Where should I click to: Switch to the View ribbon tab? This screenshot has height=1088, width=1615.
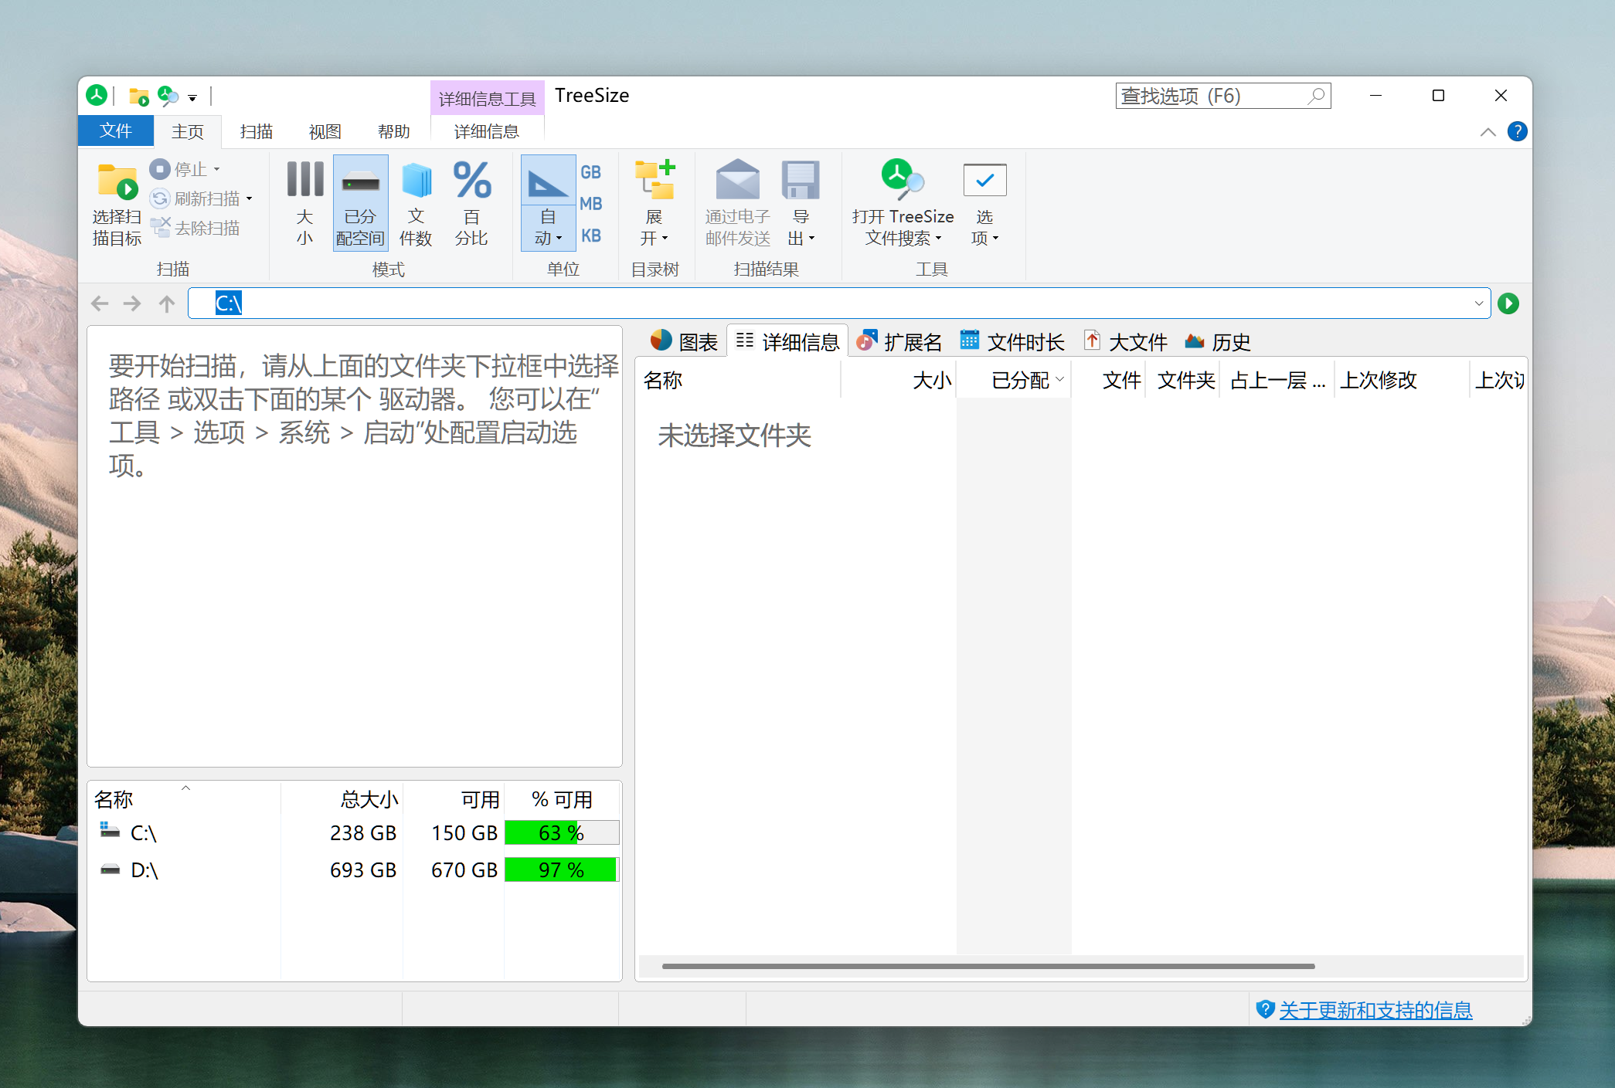[x=325, y=131]
